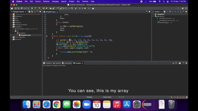Open the Window menu
Image resolution: width=198 pixels, height=111 pixels.
[x=85, y=2]
